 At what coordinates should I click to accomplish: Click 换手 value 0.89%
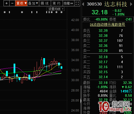click(x=103, y=95)
